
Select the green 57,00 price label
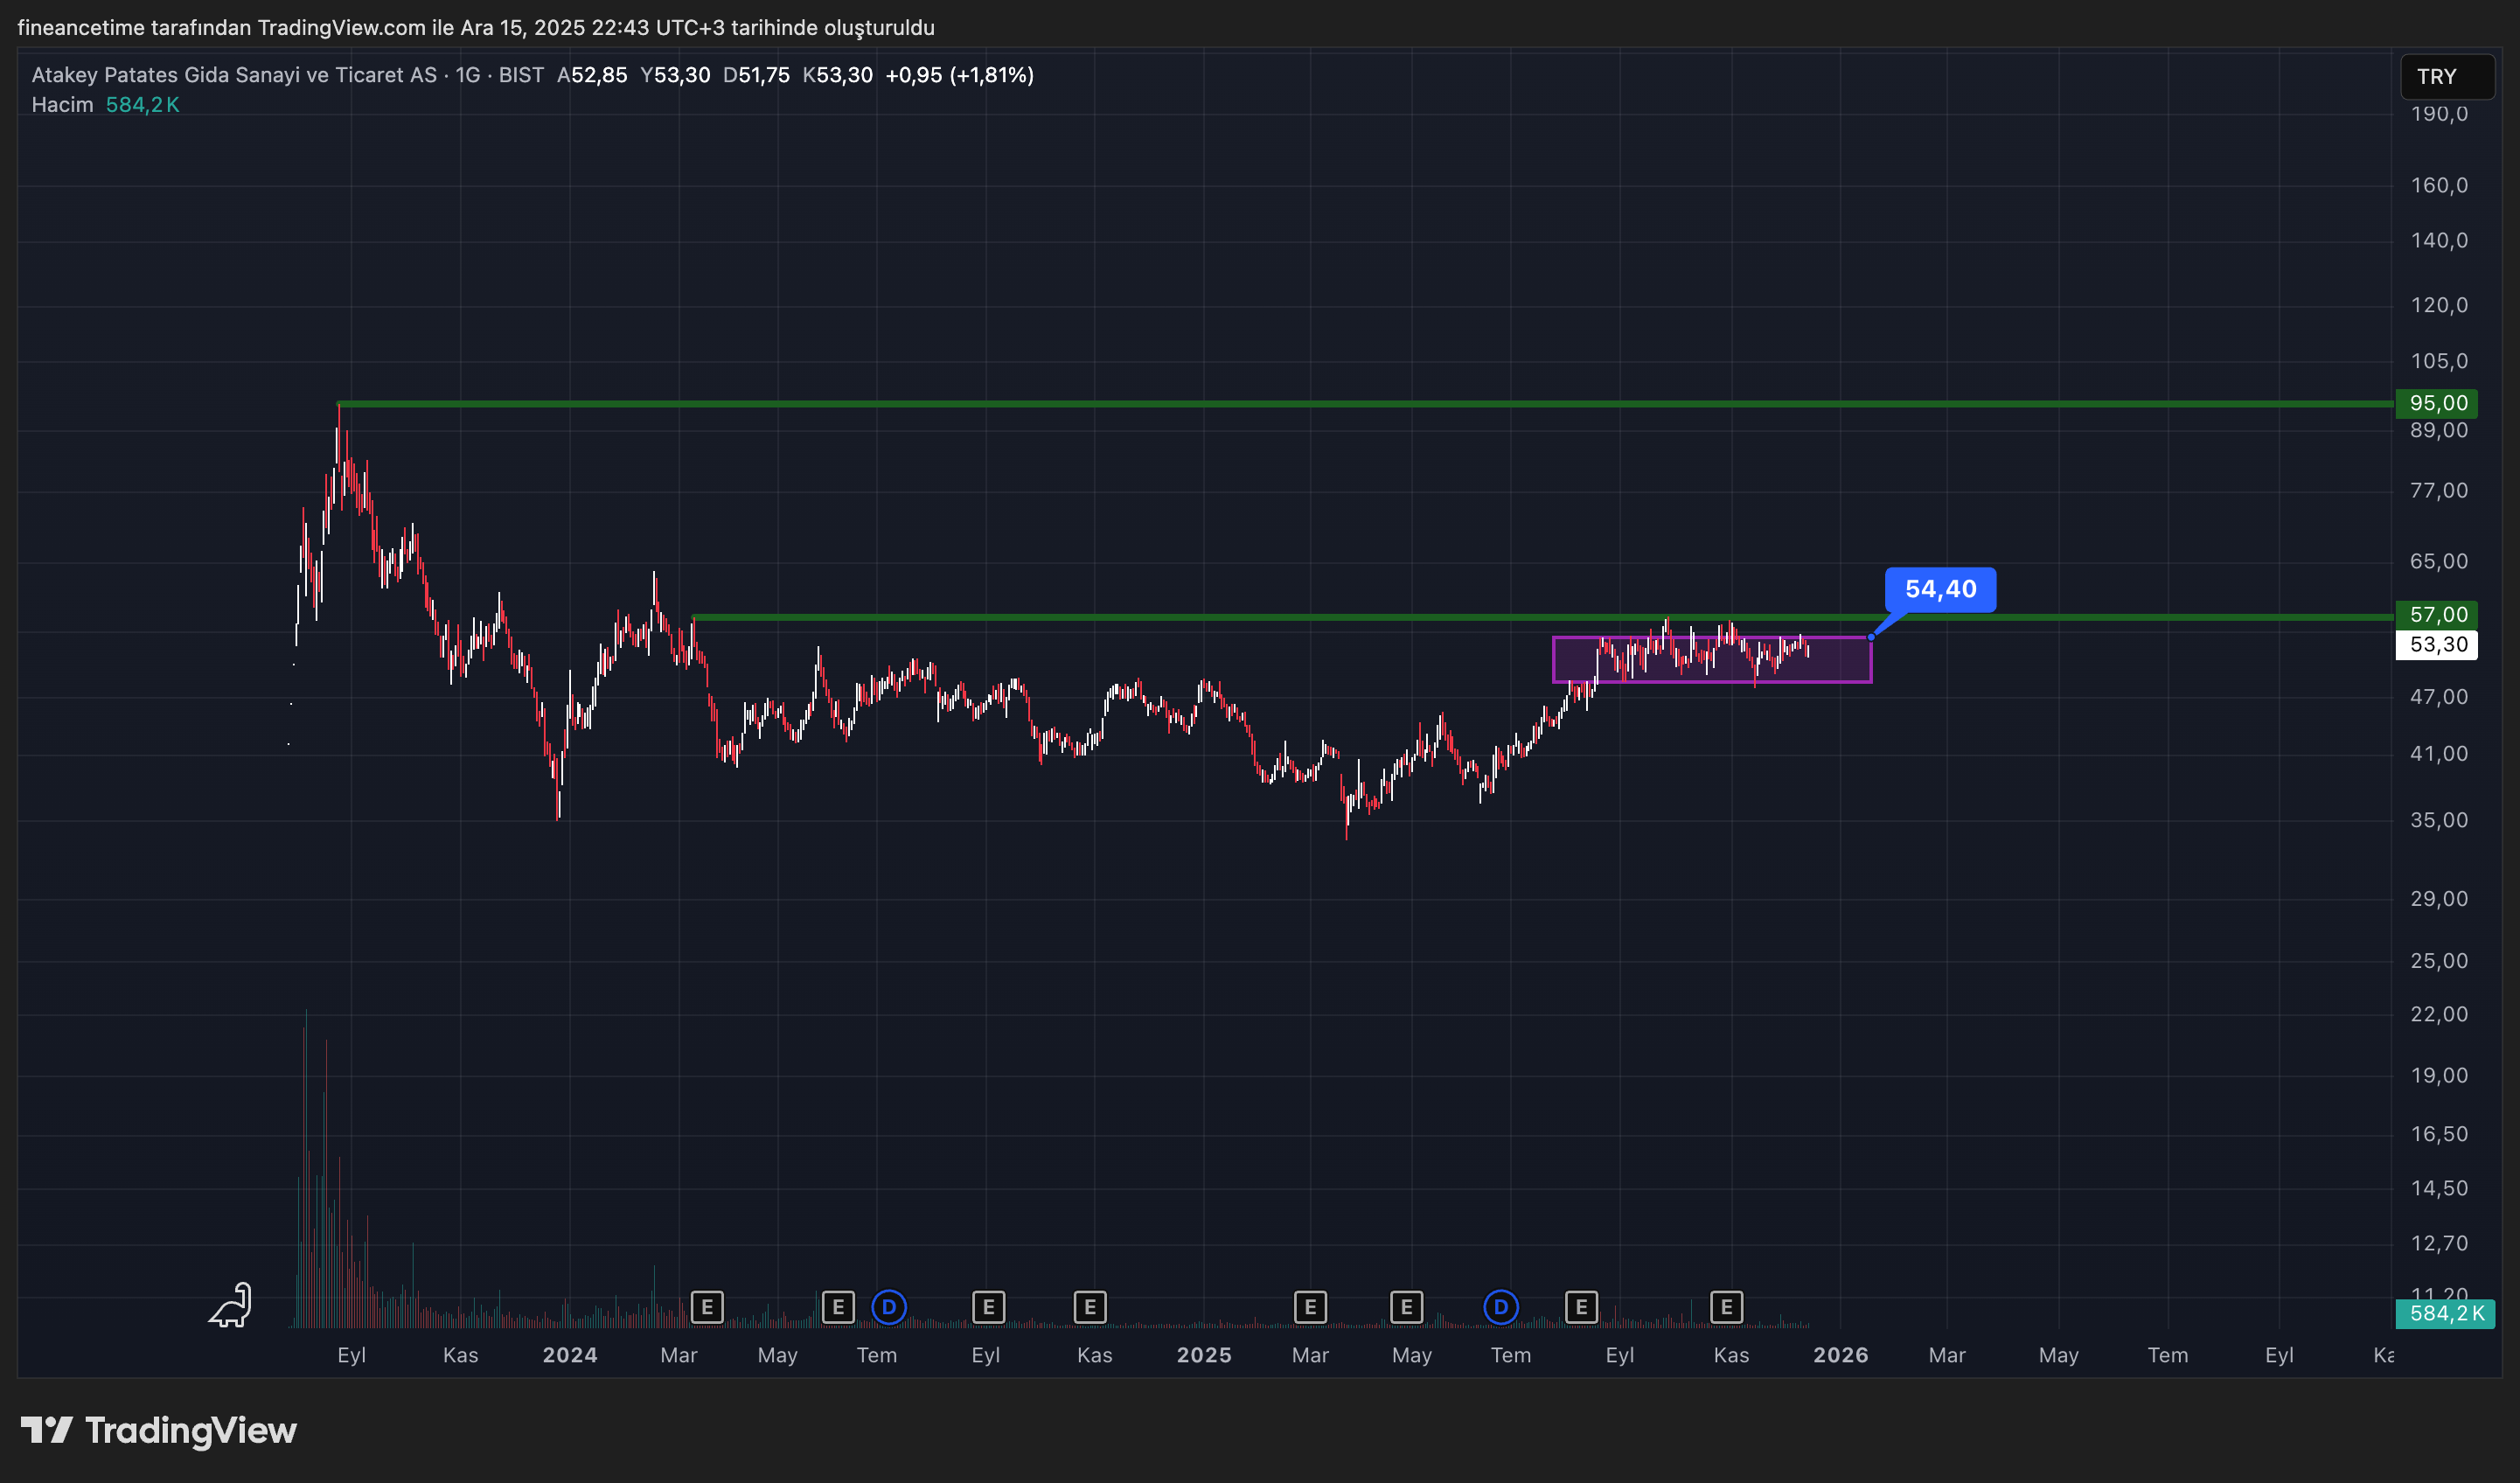pos(2438,615)
